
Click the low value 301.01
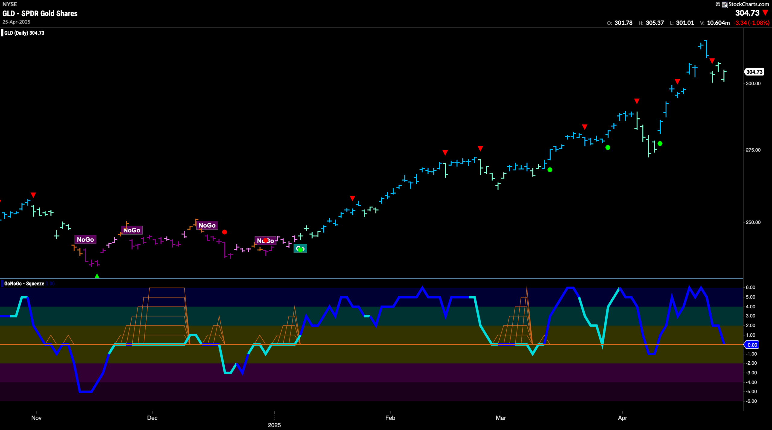point(685,23)
